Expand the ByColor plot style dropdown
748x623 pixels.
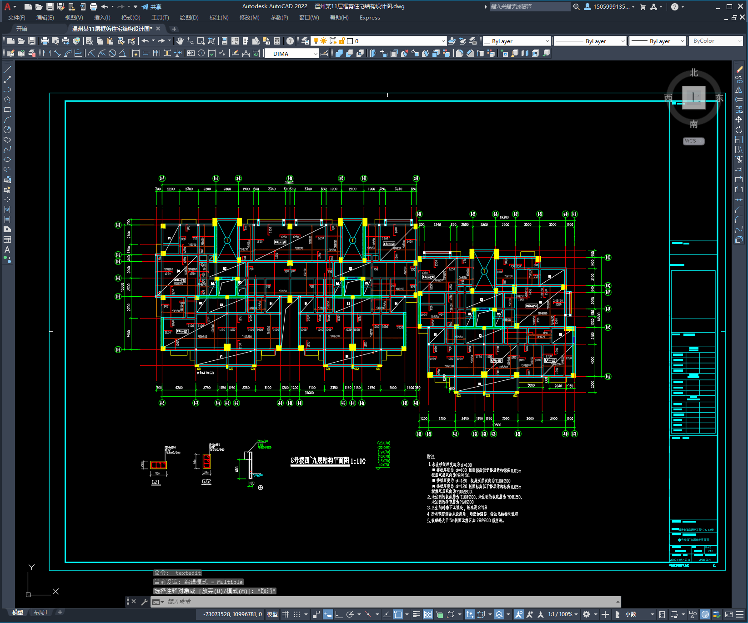click(x=716, y=41)
